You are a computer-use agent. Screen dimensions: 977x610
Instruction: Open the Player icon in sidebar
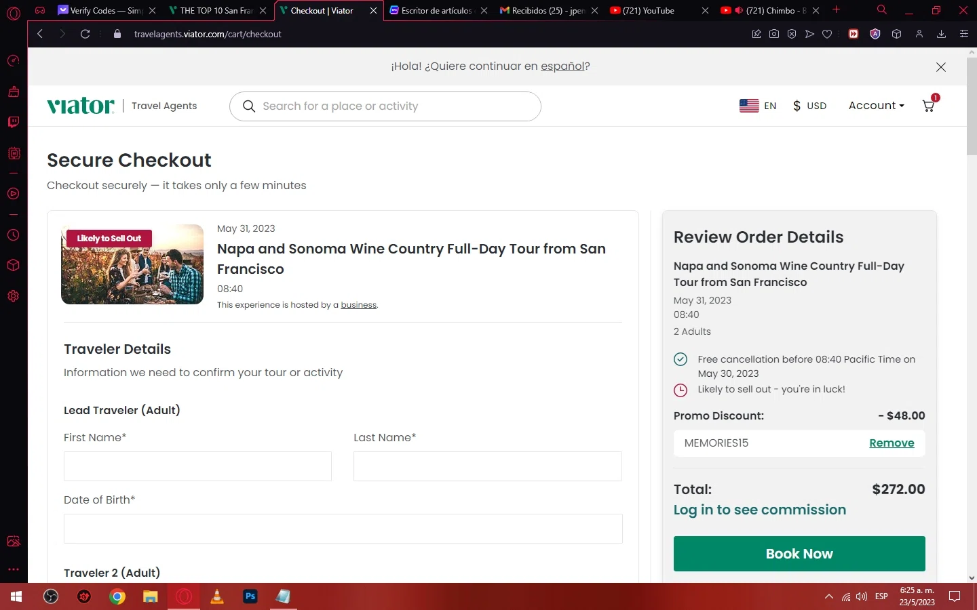tap(13, 194)
